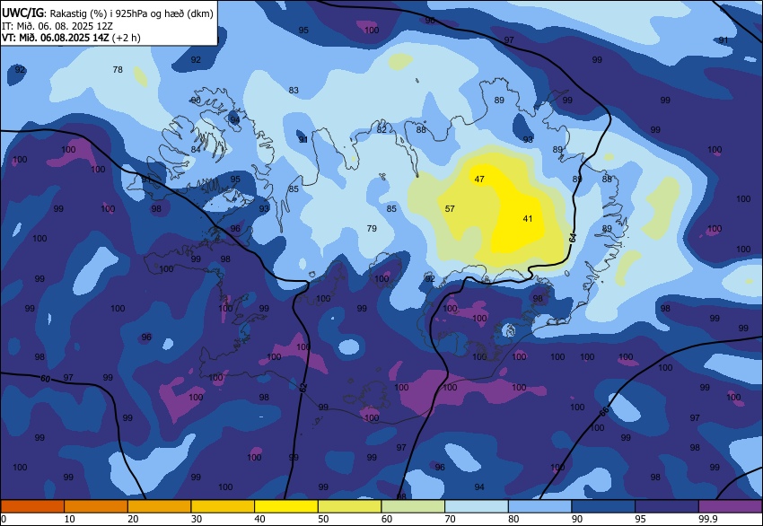Click the humidity value 47 in the yellow area
The image size is (763, 526).
click(479, 179)
